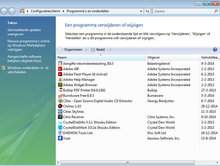Select the Citrix Receiver icon
Screen dimensions: 220x166
[60, 117]
